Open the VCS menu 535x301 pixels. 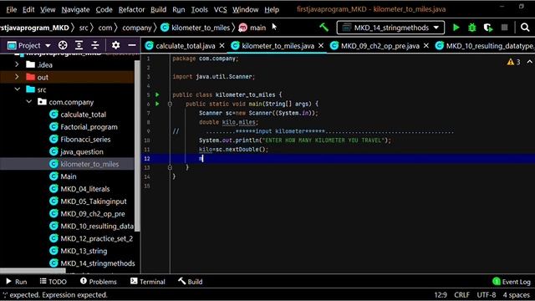coord(220,9)
